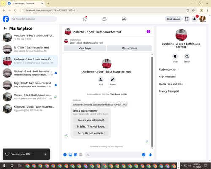Open Task View on taskbar
This screenshot has height=169, width=211.
[x=20, y=166]
